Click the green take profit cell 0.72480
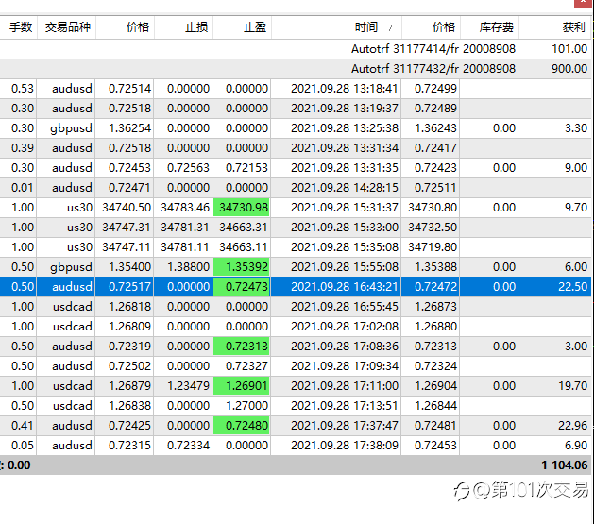This screenshot has width=594, height=524. pos(242,426)
